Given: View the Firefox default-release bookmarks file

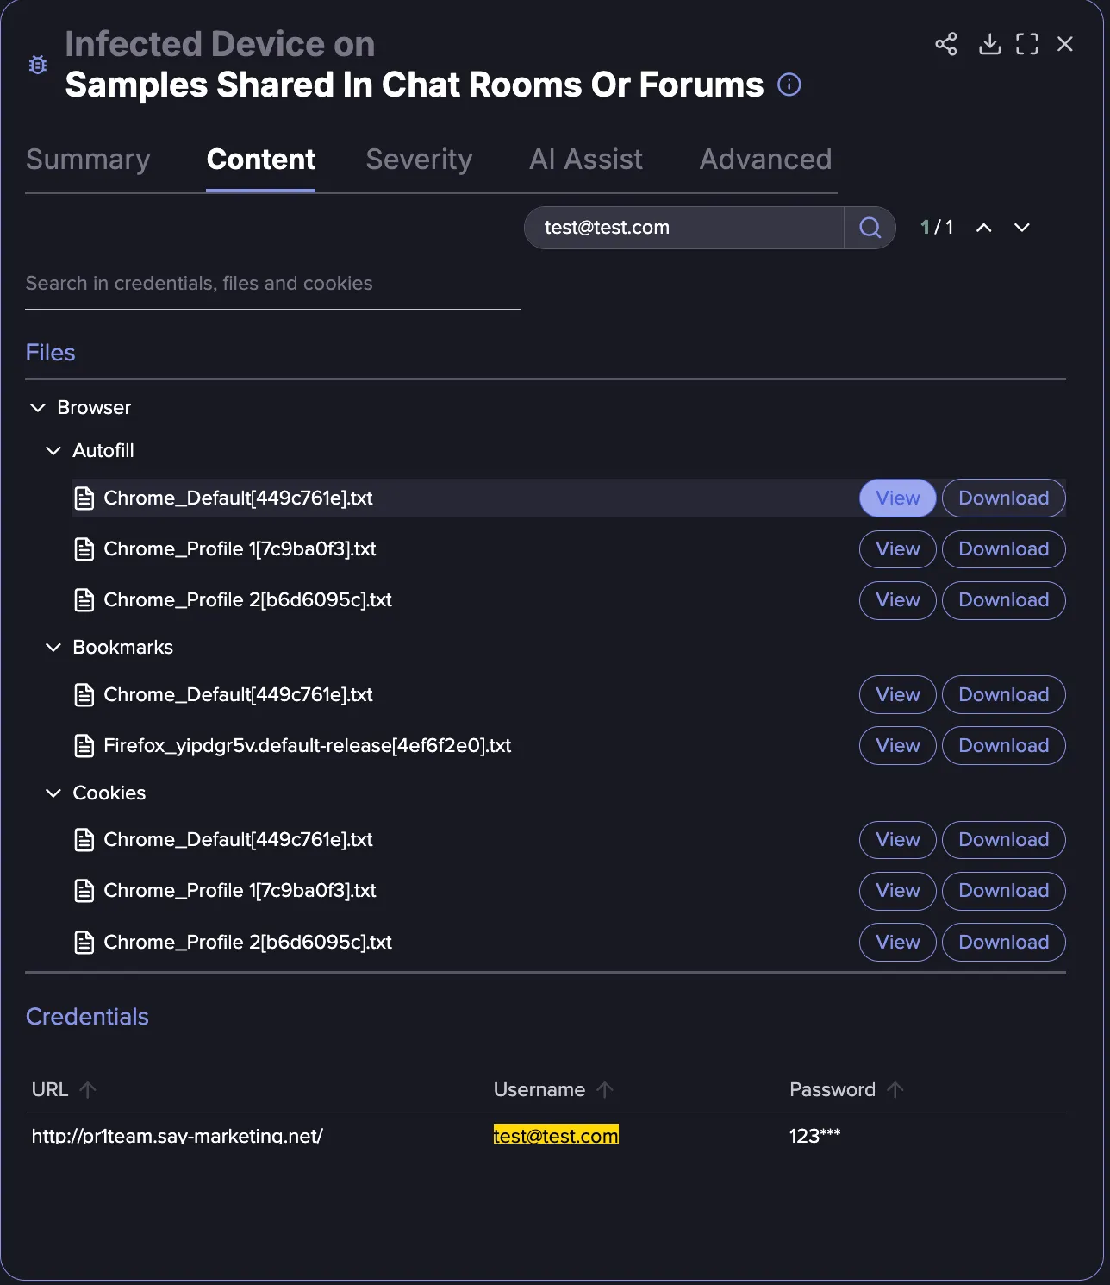Looking at the screenshot, I should pyautogui.click(x=898, y=746).
